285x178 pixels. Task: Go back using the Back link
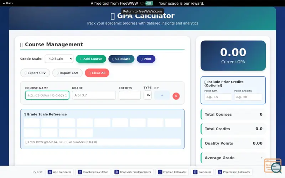tap(8, 3)
